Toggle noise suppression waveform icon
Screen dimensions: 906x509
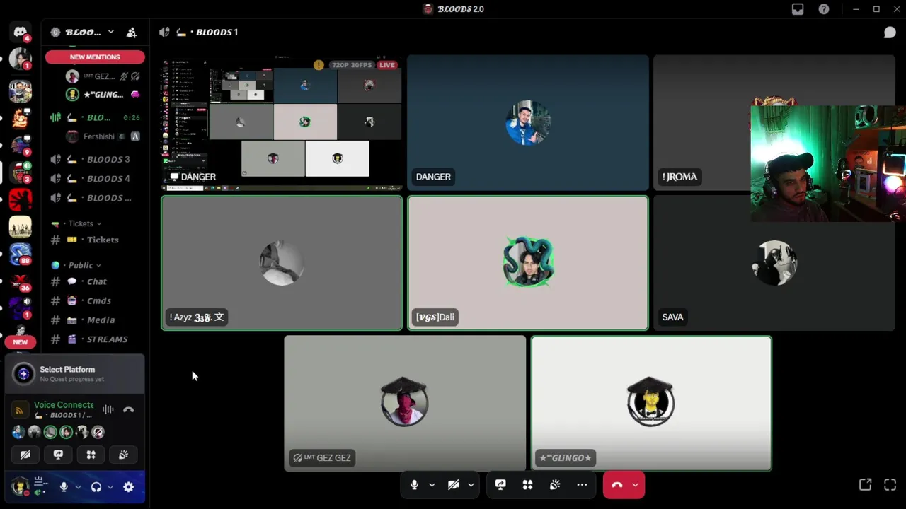tap(108, 409)
